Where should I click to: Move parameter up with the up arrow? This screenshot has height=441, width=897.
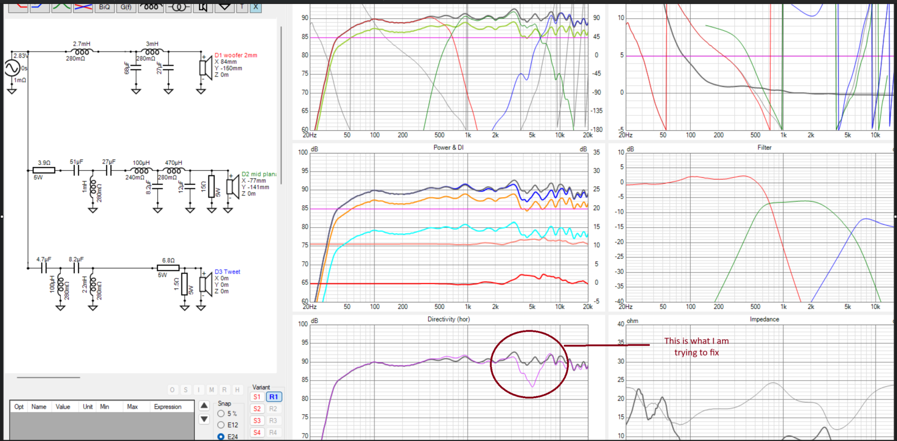tap(204, 406)
